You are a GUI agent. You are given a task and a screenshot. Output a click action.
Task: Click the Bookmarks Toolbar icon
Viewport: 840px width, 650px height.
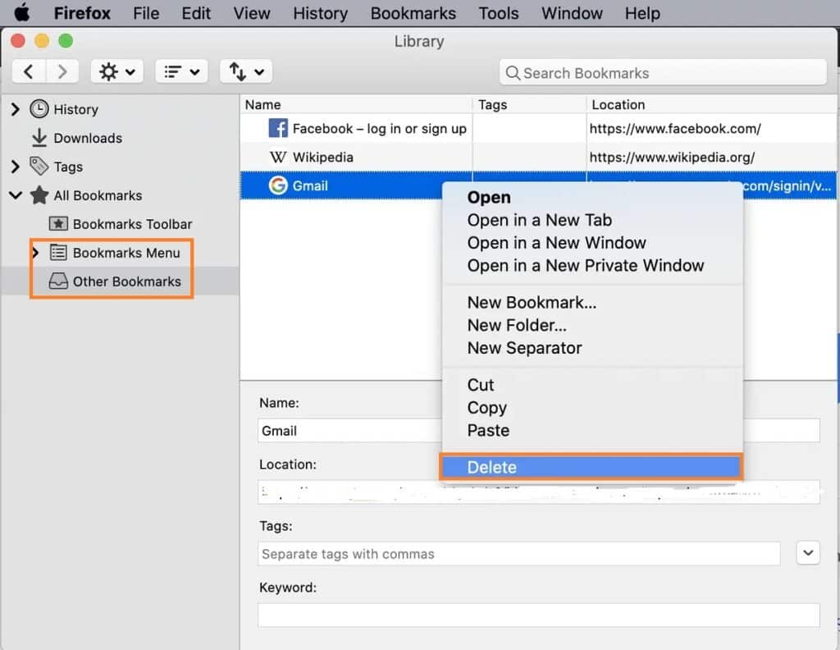coord(58,223)
